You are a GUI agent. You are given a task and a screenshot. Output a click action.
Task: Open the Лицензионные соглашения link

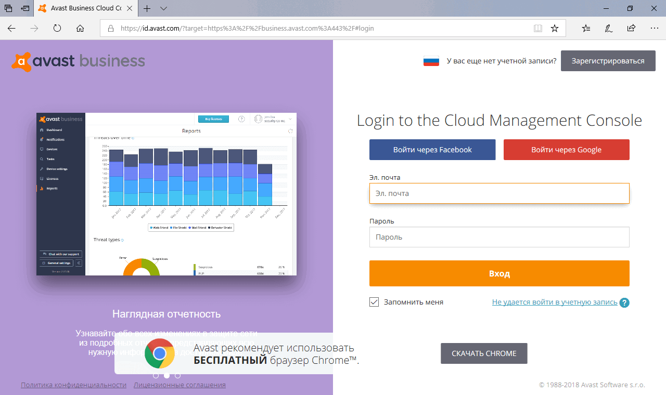point(180,385)
